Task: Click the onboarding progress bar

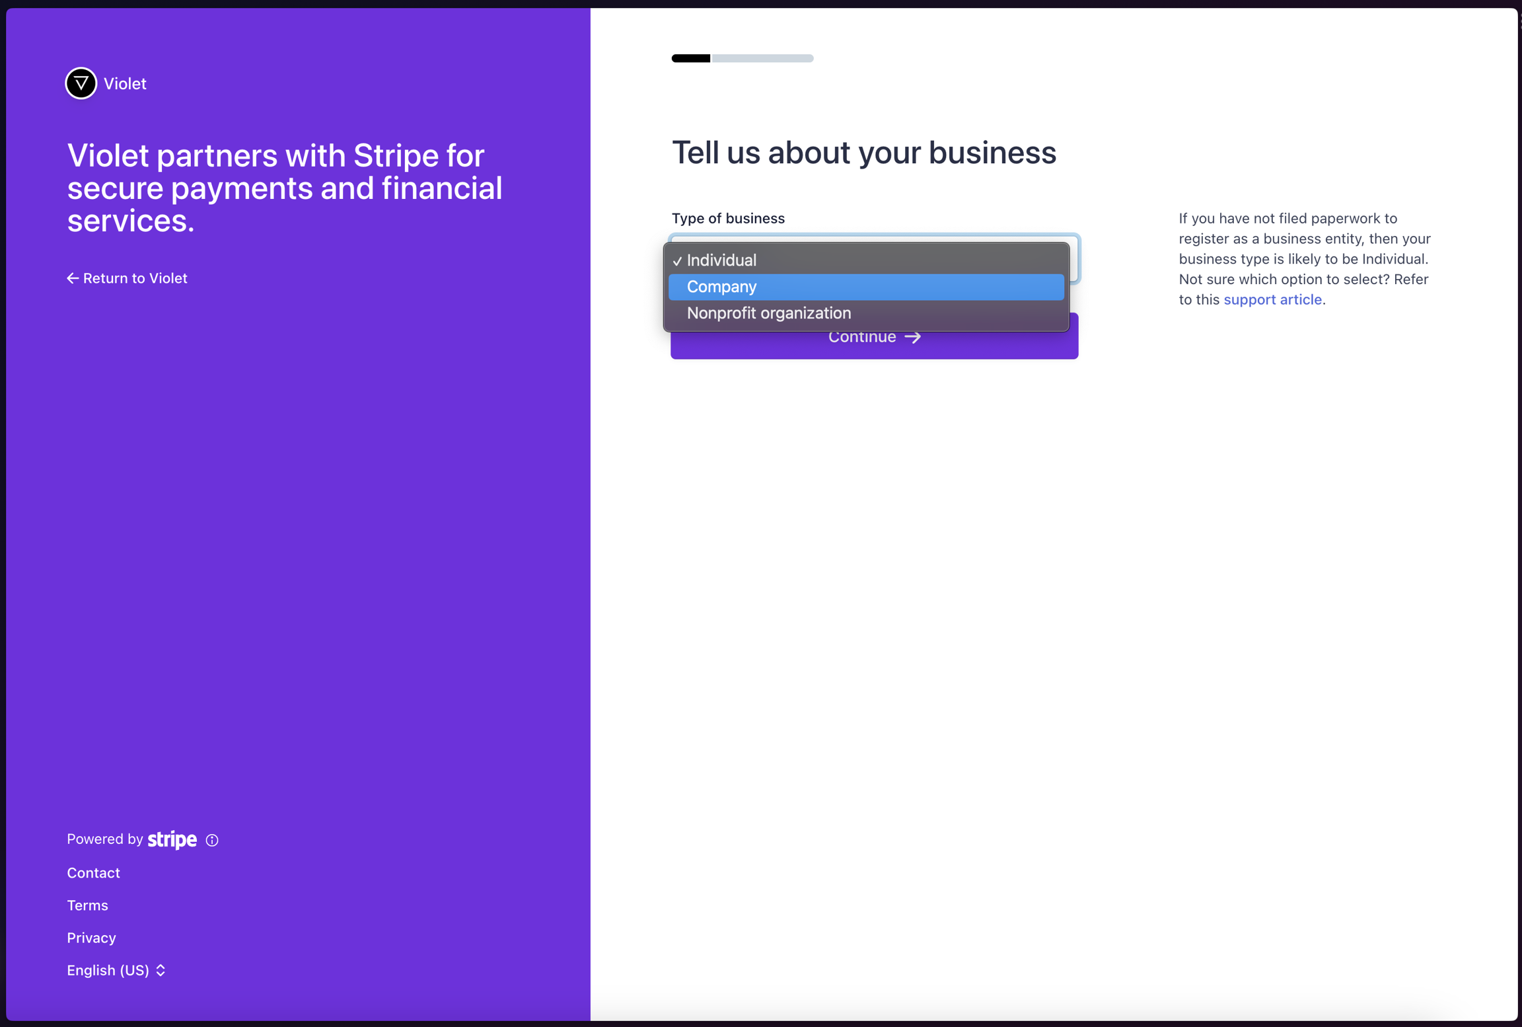Action: point(743,58)
